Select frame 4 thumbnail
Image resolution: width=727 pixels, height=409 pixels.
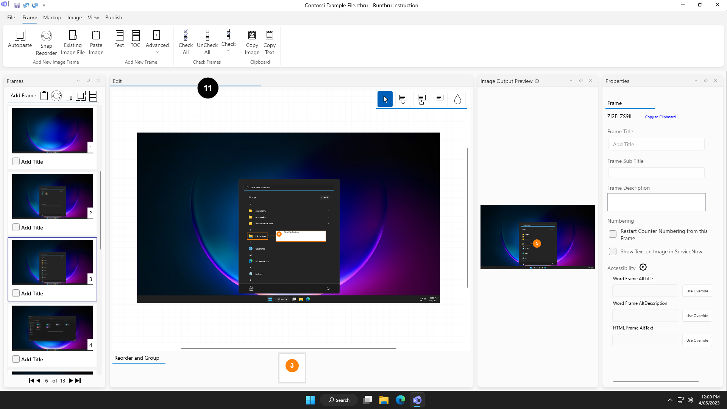pyautogui.click(x=52, y=328)
